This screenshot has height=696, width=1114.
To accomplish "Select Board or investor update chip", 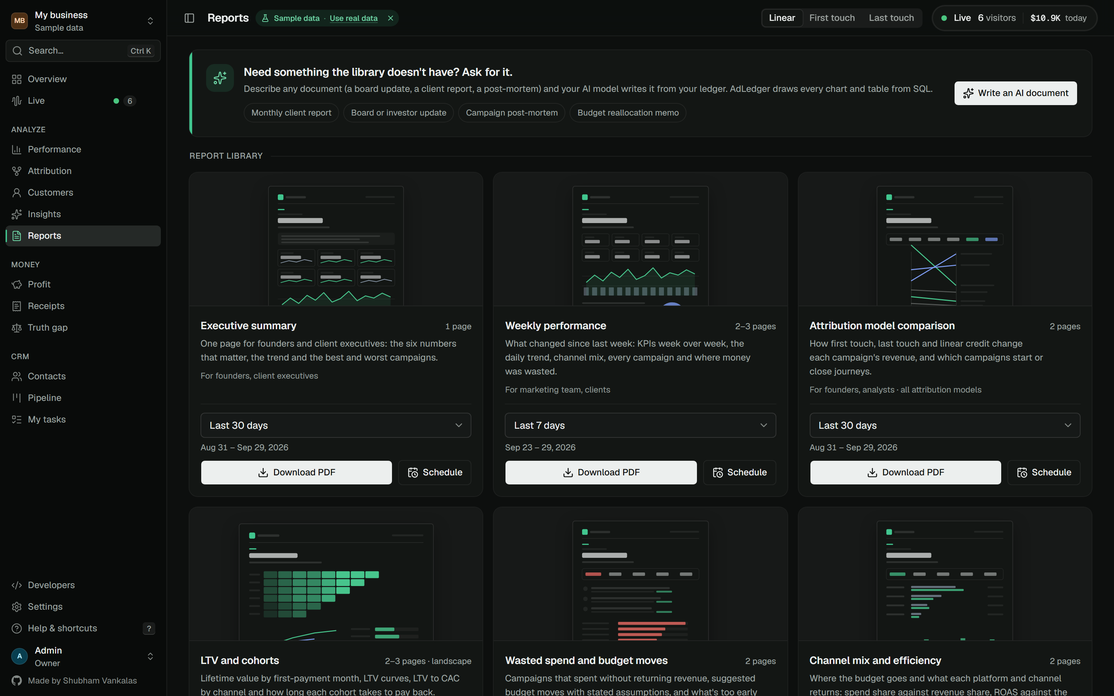I will (398, 113).
